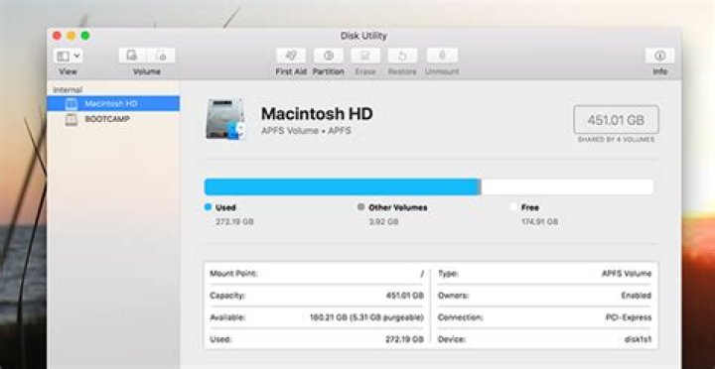Click the Restore toolbar icon
The image size is (715, 369).
point(402,56)
